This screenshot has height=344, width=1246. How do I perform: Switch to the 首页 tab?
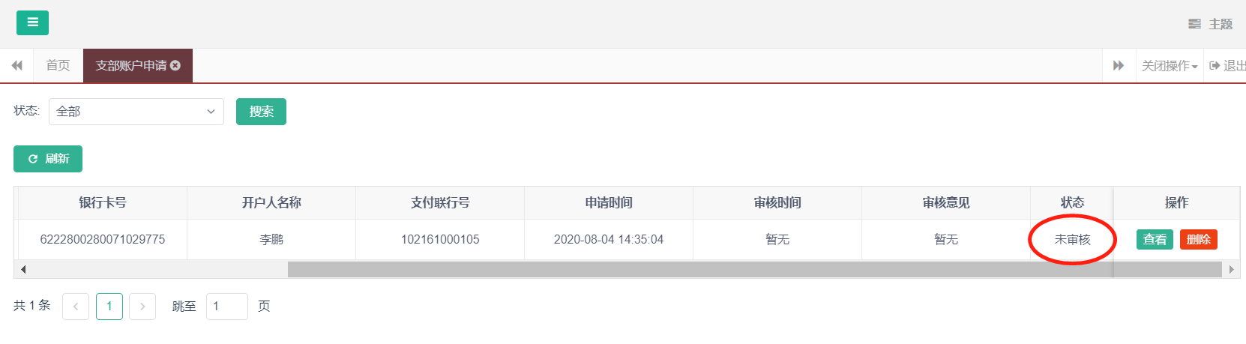click(x=58, y=66)
